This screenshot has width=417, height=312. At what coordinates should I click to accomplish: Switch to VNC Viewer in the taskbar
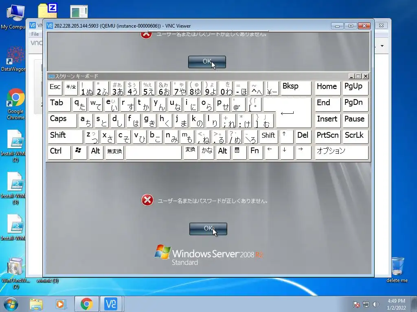(x=111, y=304)
